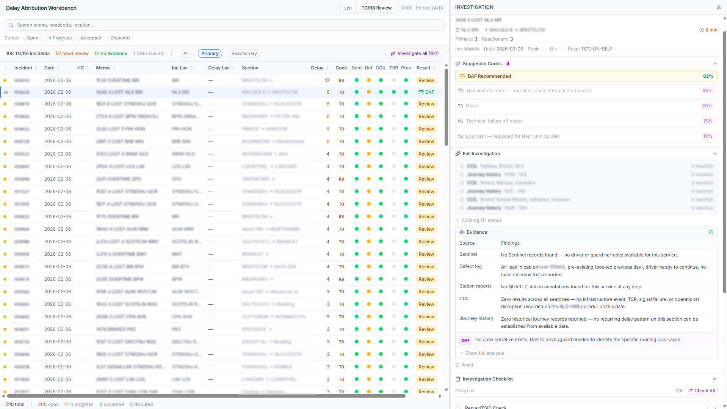Click the Check All list icon
Viewport: 727px width, 409px height.
point(691,391)
